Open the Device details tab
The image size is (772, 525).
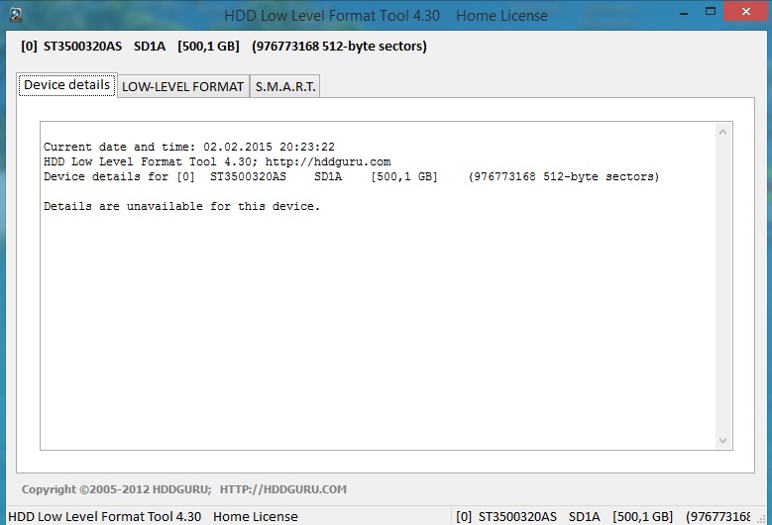[x=67, y=85]
